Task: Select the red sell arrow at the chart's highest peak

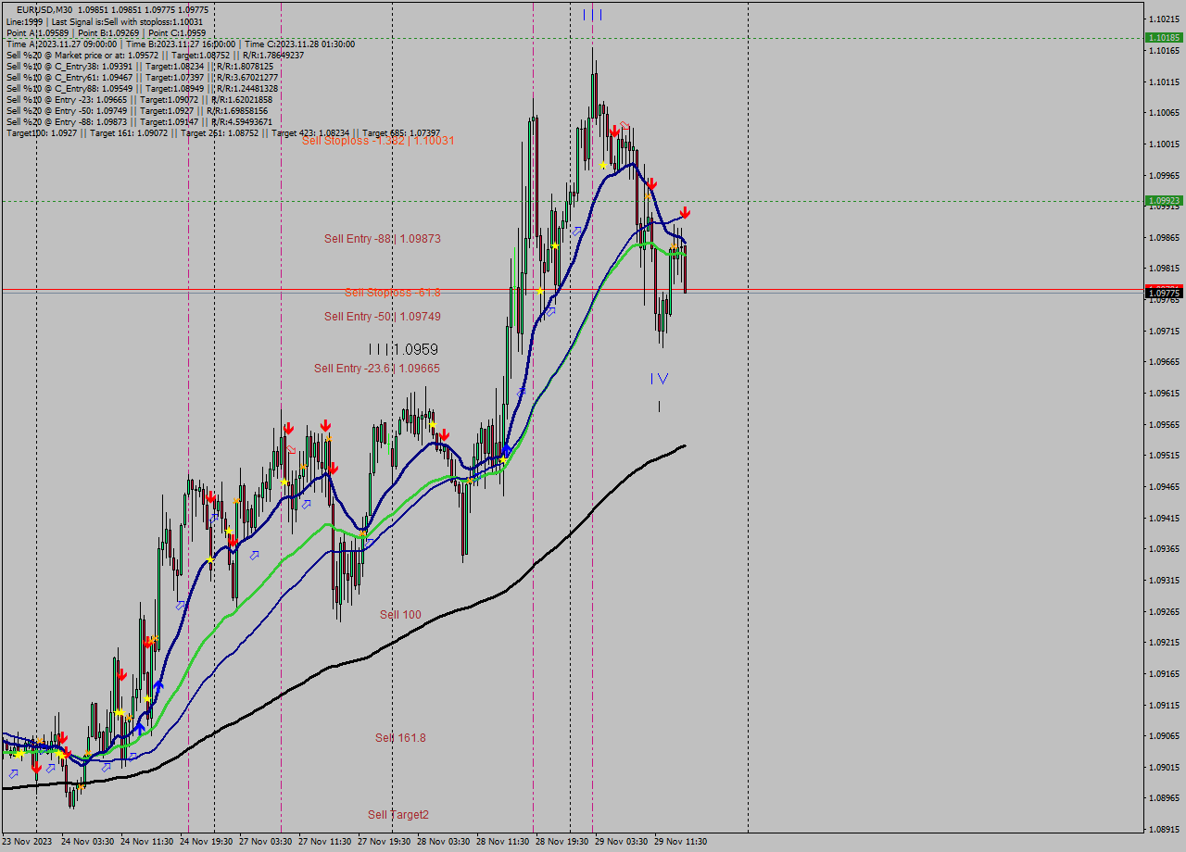Action: tap(614, 130)
